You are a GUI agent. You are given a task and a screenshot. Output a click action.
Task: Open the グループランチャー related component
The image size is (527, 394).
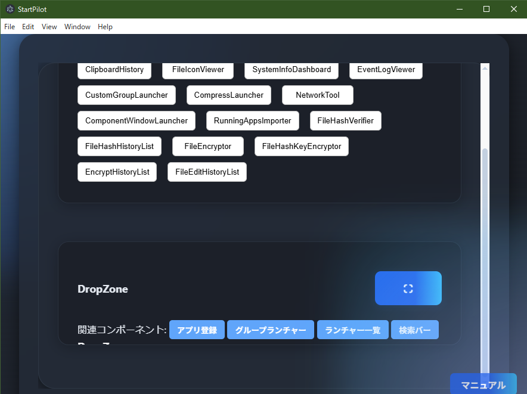click(270, 330)
